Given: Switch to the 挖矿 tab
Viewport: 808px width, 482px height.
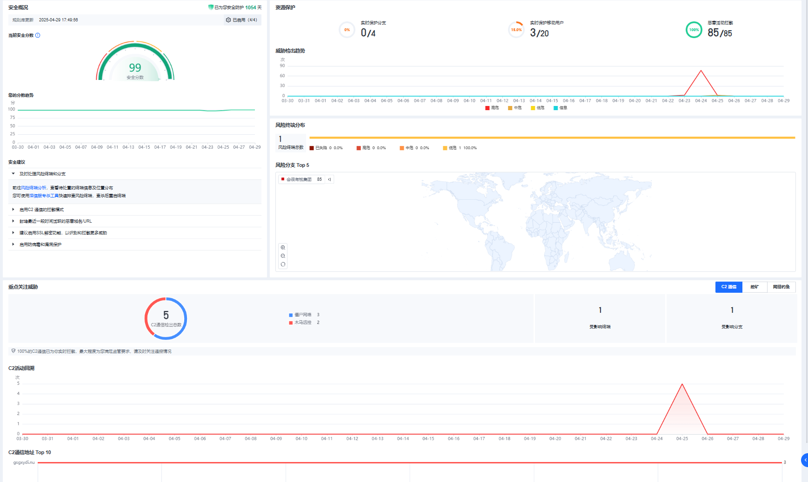Looking at the screenshot, I should [755, 287].
